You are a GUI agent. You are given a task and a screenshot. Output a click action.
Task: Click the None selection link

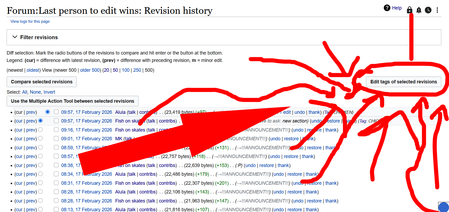pyautogui.click(x=35, y=92)
